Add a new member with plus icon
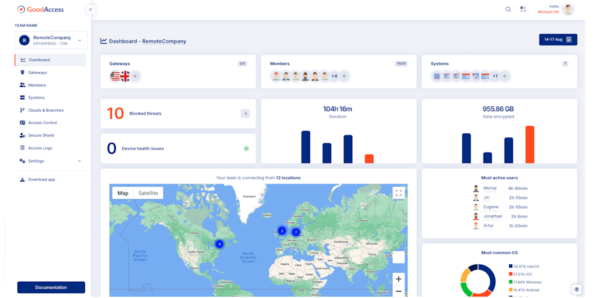The height and width of the screenshot is (298, 596). click(344, 76)
